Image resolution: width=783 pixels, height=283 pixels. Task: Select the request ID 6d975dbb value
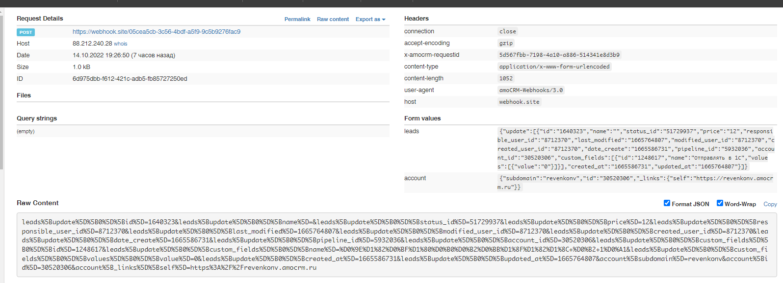point(130,79)
